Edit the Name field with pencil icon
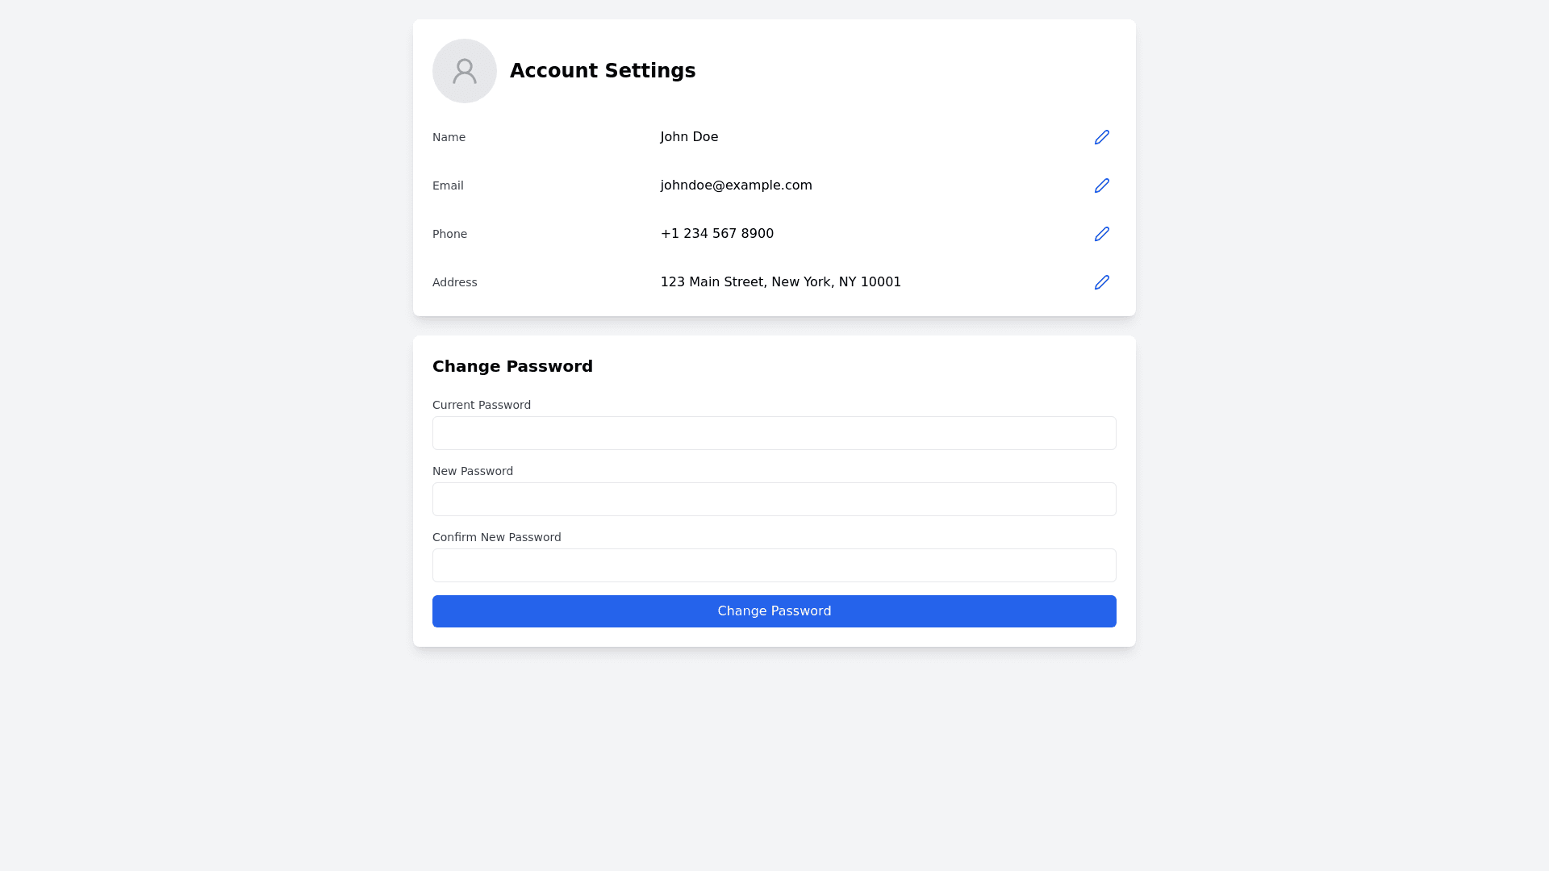 coord(1102,137)
